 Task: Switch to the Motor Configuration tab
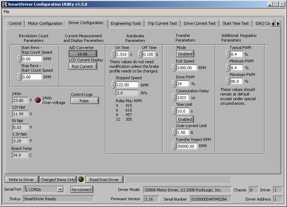45,24
